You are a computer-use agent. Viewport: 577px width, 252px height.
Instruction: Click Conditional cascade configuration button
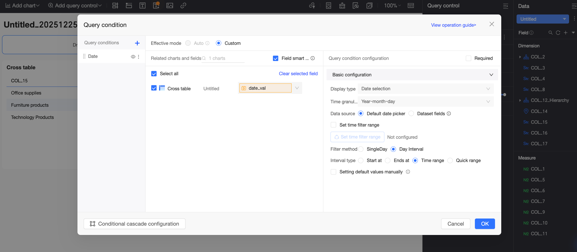point(134,224)
